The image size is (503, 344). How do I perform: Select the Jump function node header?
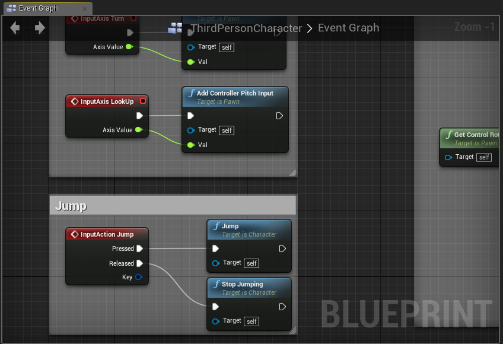[x=249, y=230]
